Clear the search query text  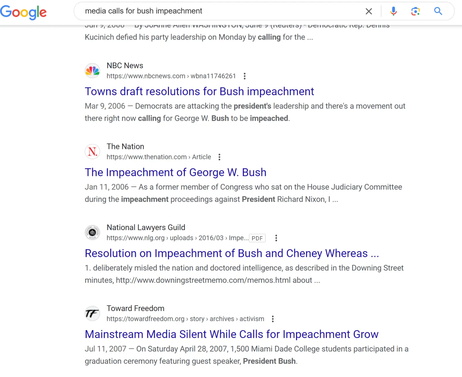point(369,11)
